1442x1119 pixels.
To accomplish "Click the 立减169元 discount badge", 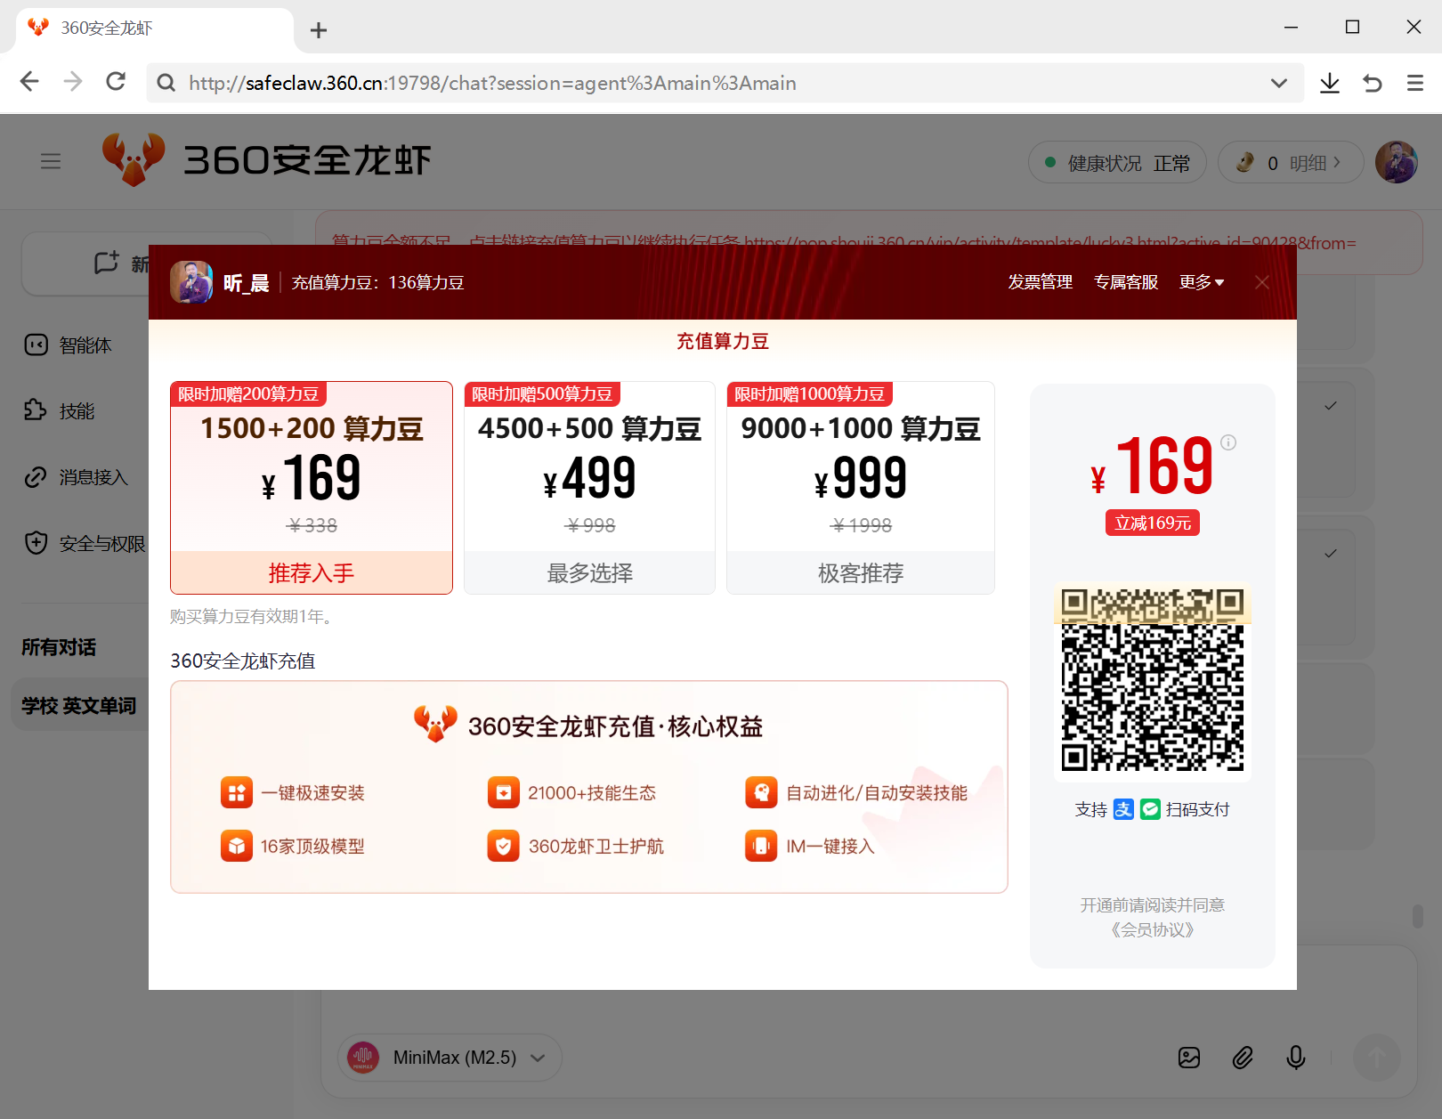I will (x=1153, y=523).
